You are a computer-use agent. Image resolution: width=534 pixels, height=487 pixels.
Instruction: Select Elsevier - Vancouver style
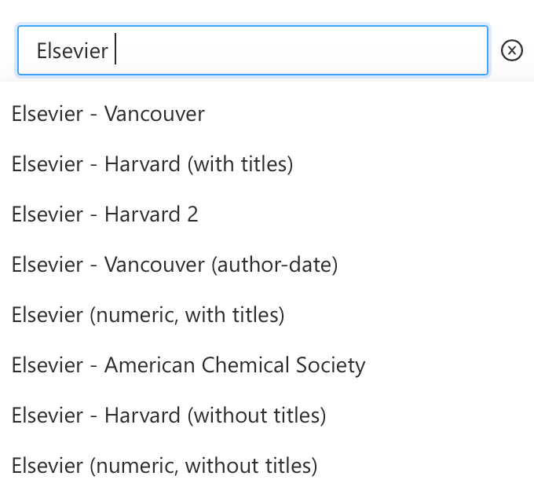click(x=267, y=114)
